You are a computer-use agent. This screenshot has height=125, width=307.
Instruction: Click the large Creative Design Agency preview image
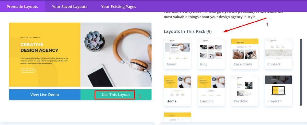tap(80, 55)
